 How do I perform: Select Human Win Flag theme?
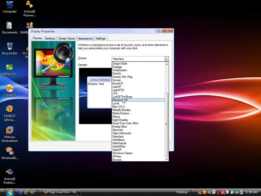[138, 77]
